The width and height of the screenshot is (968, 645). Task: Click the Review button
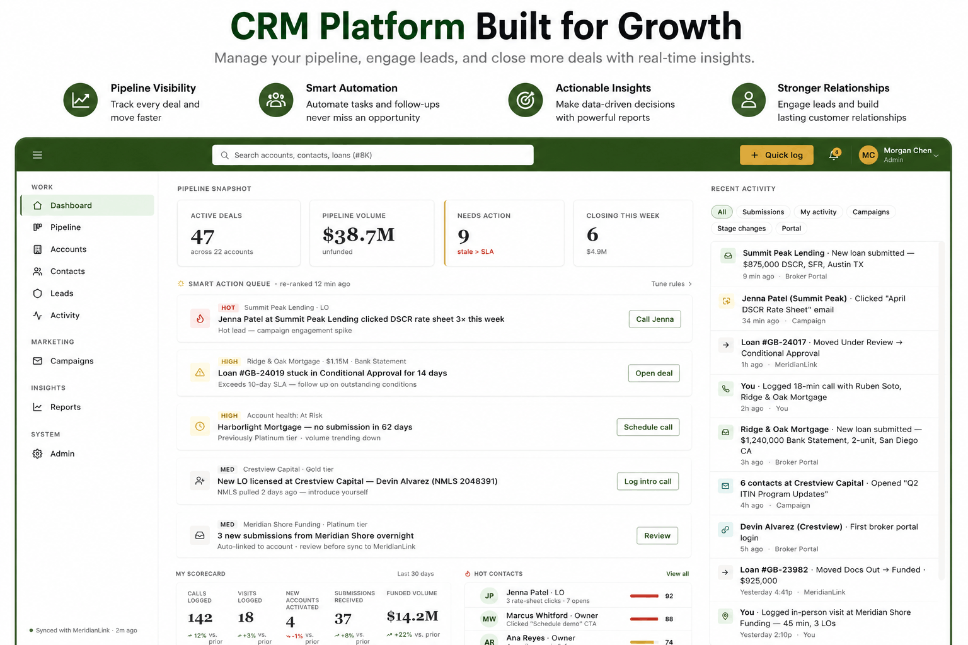tap(657, 536)
